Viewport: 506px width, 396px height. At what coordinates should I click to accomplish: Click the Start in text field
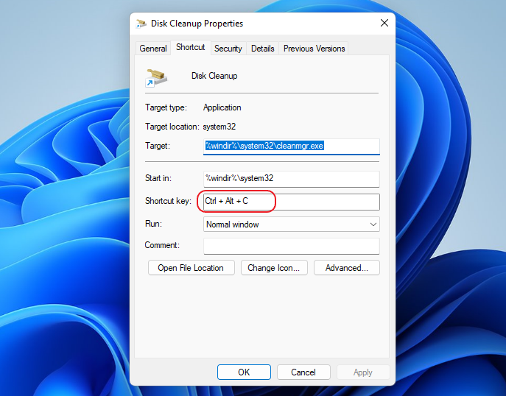[x=292, y=179]
